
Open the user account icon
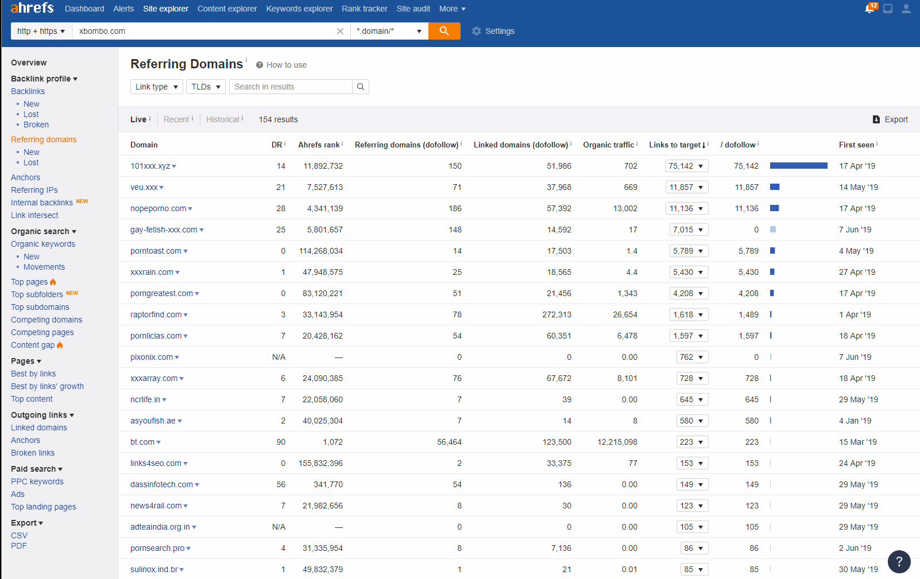pos(906,9)
